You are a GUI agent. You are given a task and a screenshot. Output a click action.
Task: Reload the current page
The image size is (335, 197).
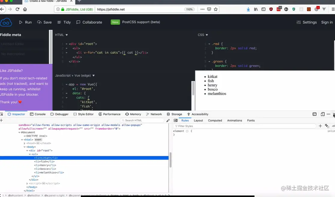(17, 9)
